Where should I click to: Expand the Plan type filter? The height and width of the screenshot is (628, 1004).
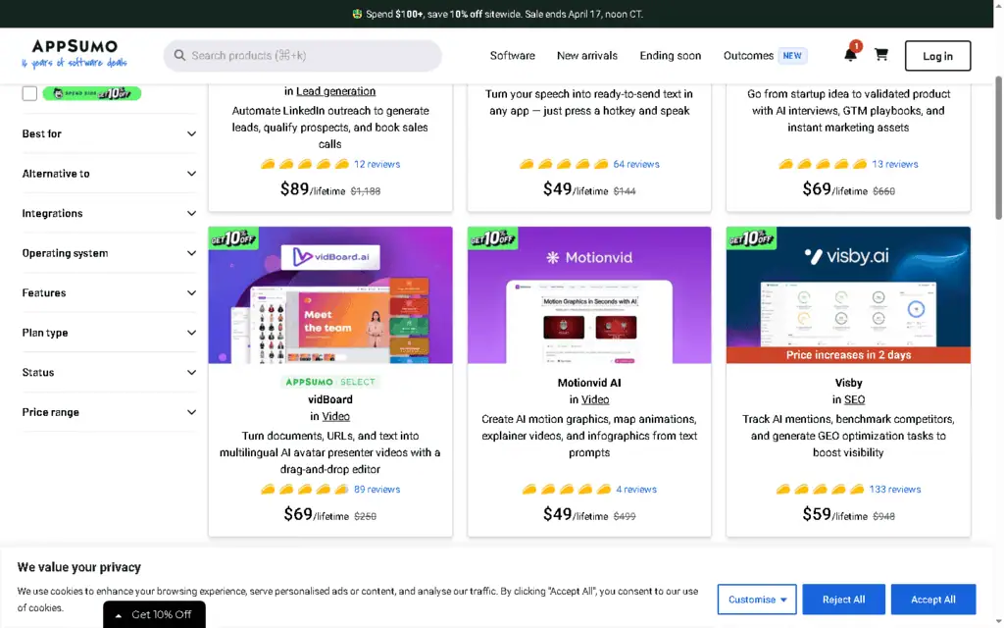109,333
